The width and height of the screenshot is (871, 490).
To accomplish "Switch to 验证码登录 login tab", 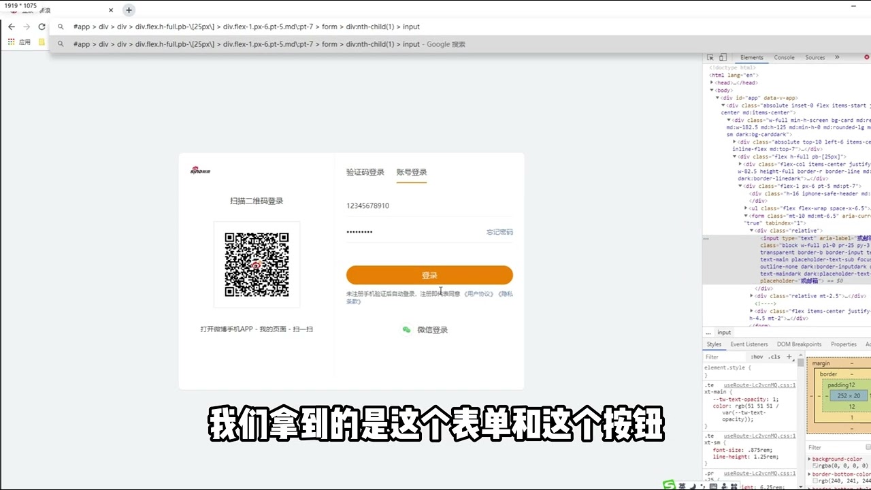I will point(365,172).
